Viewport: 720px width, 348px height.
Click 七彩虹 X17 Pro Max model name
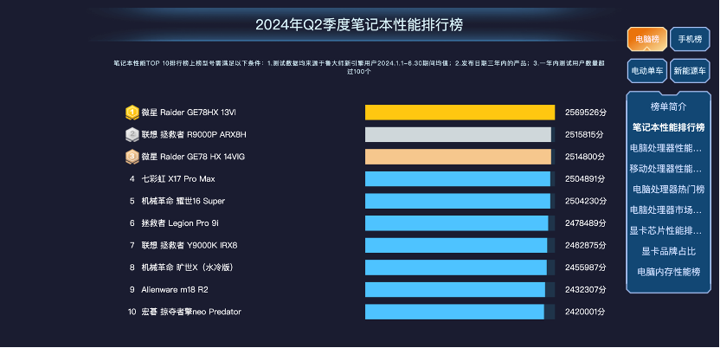[178, 178]
